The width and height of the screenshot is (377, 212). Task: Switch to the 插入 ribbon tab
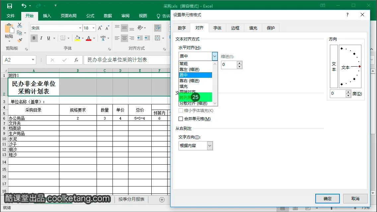click(47, 16)
